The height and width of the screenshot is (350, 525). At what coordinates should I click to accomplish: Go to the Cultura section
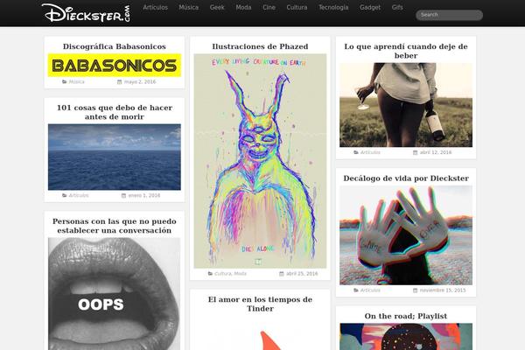297,7
